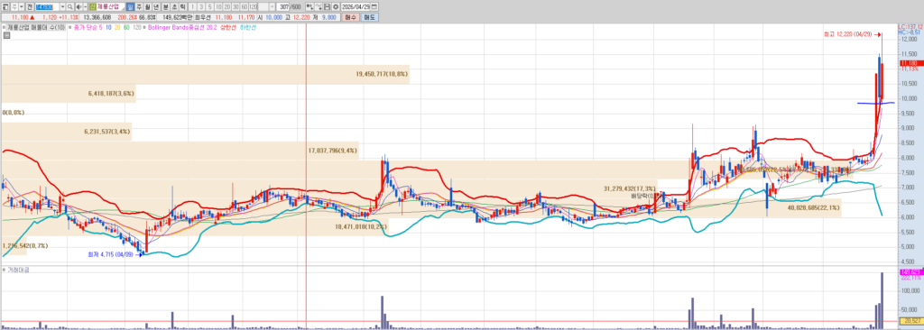The image size is (924, 330).
Task: Select the 년 yearly period button
Action: pos(155,6)
